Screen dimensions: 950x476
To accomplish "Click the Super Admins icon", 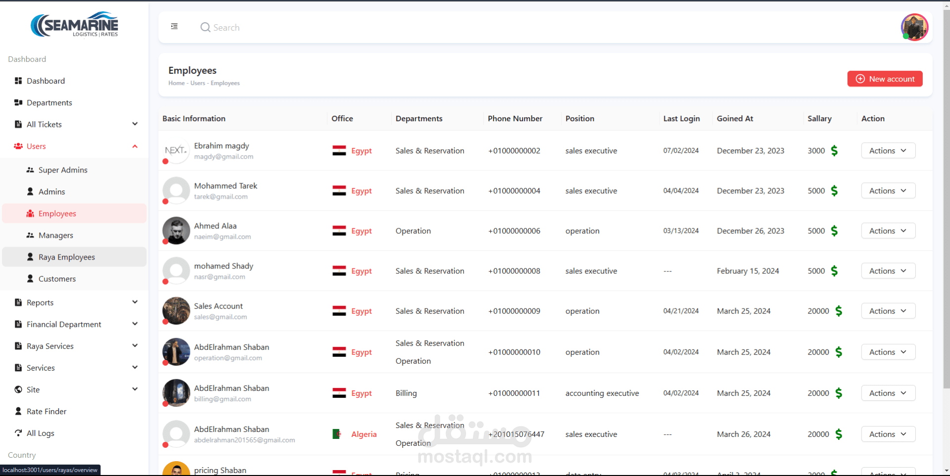I will (x=30, y=170).
